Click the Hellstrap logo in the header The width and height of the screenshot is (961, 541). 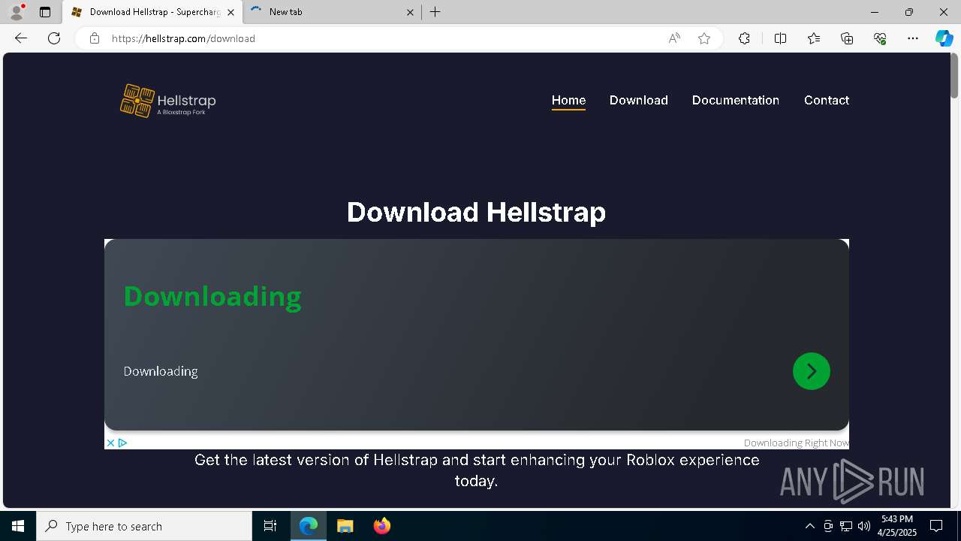[168, 101]
